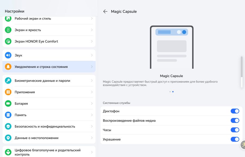Tap the blue storage memory icon
Screen dimensions: 245x157
point(8,115)
